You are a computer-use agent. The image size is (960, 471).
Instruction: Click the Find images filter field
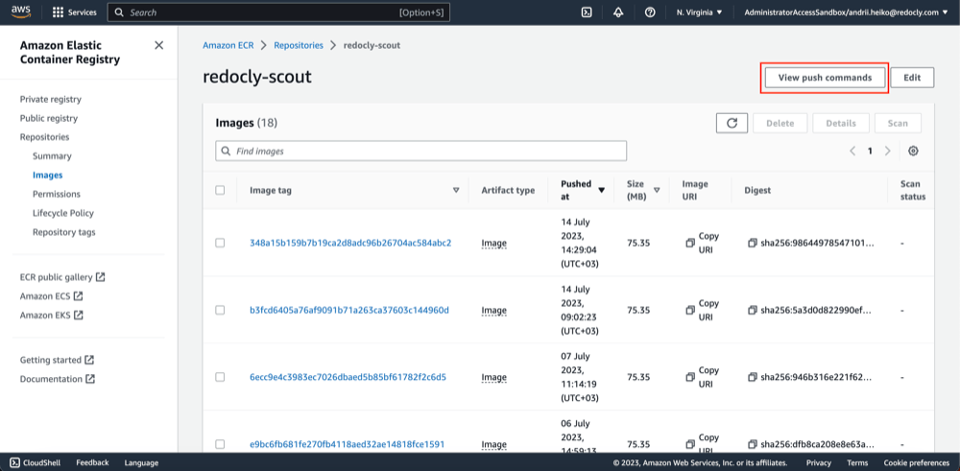tap(420, 152)
